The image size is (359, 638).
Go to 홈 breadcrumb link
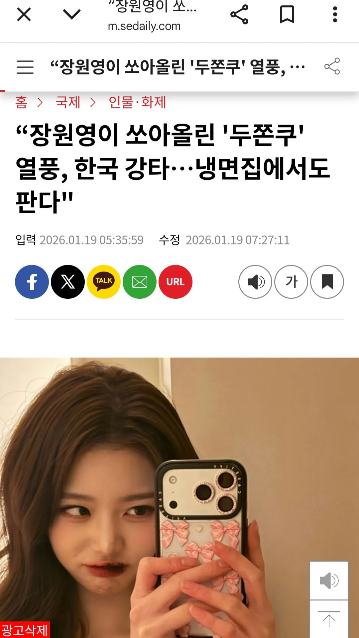pyautogui.click(x=21, y=102)
